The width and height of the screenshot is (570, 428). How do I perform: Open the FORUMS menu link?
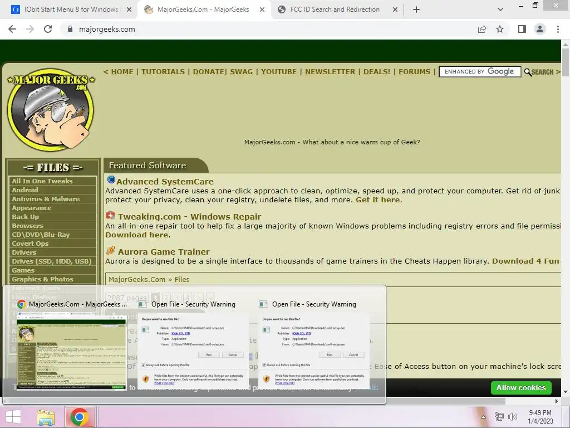point(414,72)
